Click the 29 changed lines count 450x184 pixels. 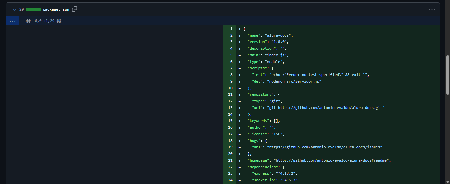point(21,9)
